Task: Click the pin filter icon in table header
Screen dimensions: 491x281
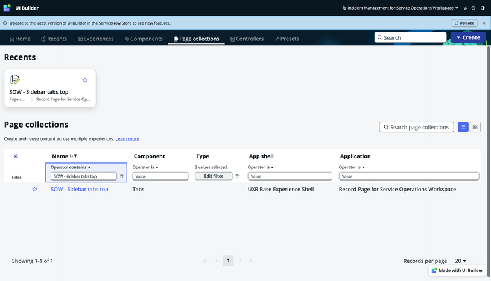Action: 16,156
